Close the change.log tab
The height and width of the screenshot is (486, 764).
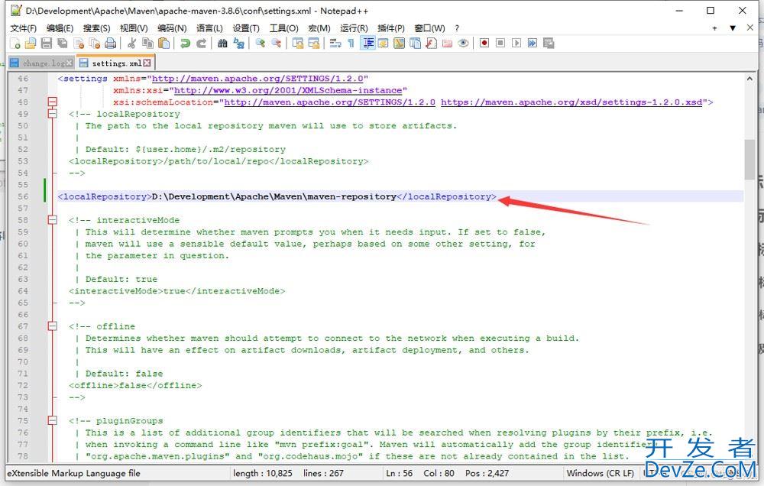70,63
